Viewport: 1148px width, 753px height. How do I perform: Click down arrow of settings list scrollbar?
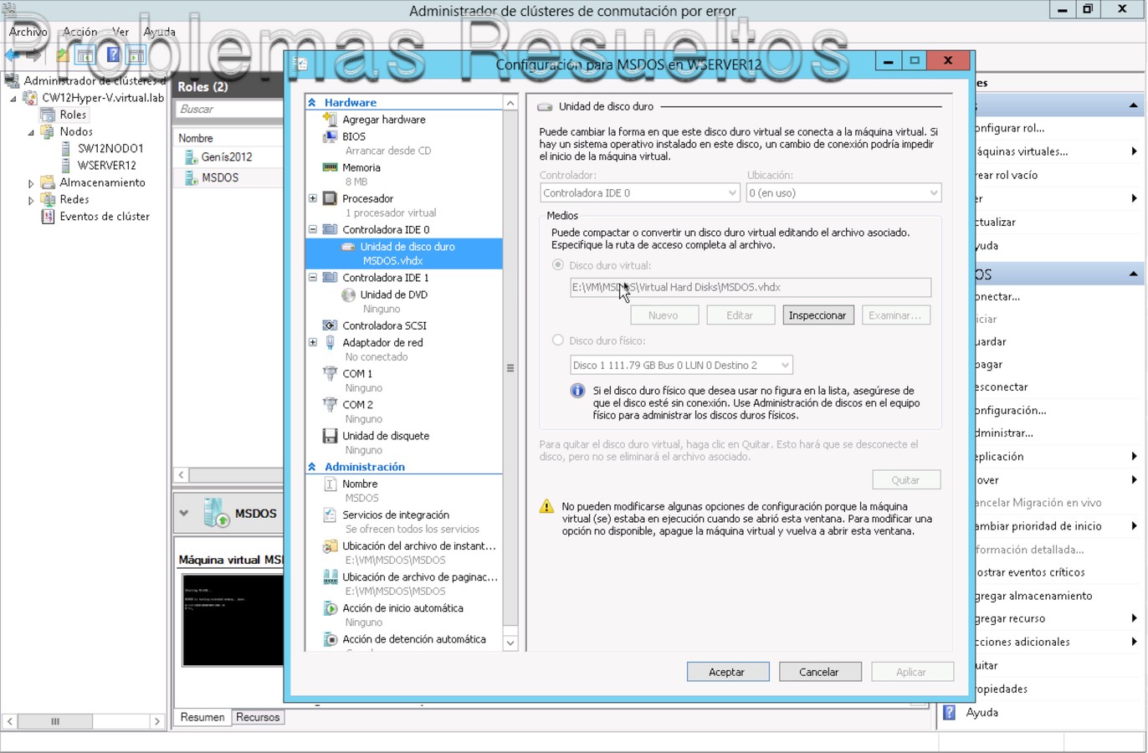point(510,643)
